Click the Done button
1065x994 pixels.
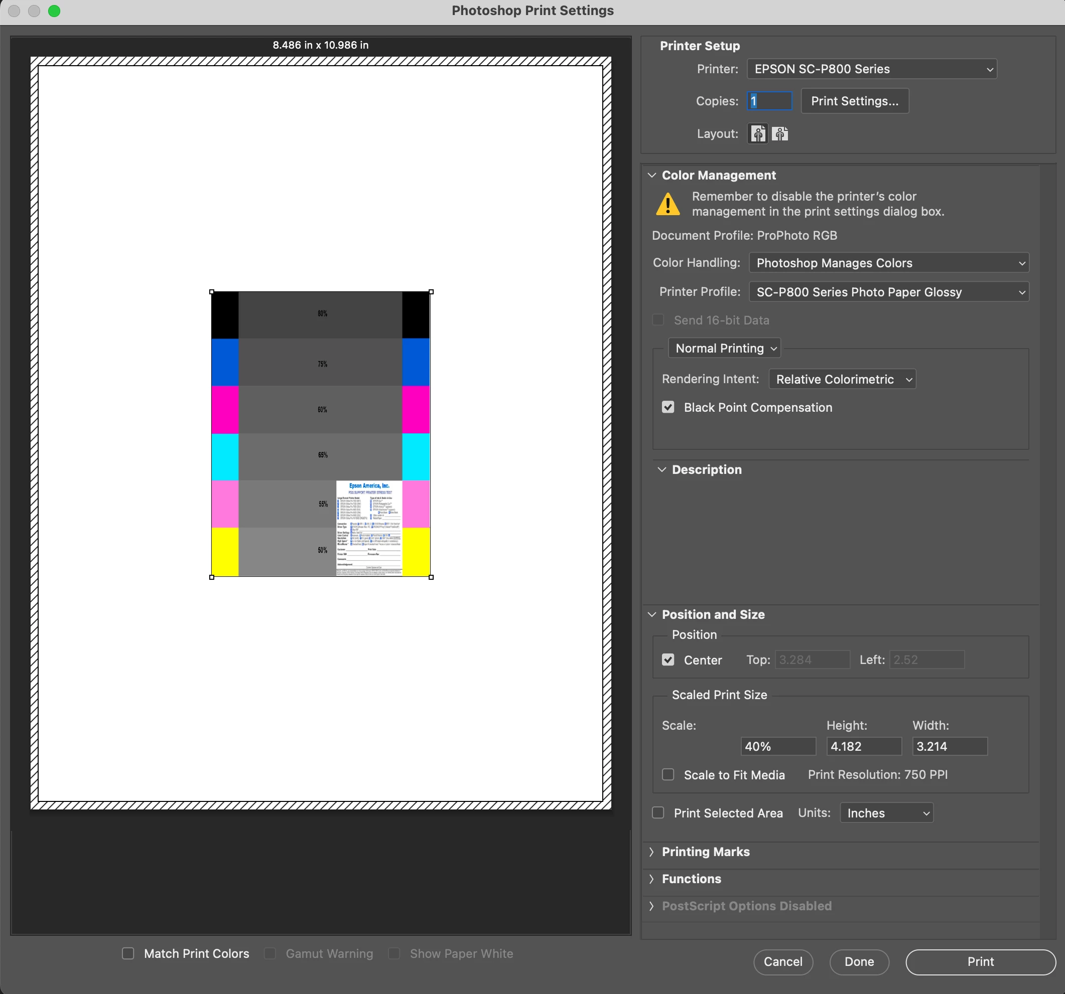(859, 961)
